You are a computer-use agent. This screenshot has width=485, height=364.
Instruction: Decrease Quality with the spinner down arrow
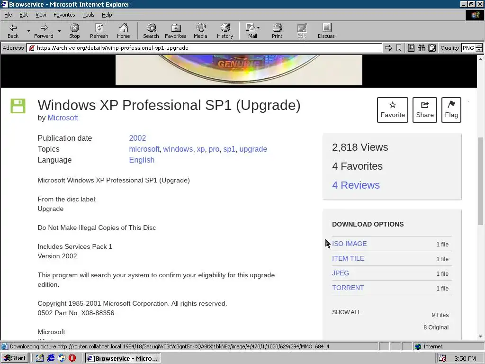[479, 50]
